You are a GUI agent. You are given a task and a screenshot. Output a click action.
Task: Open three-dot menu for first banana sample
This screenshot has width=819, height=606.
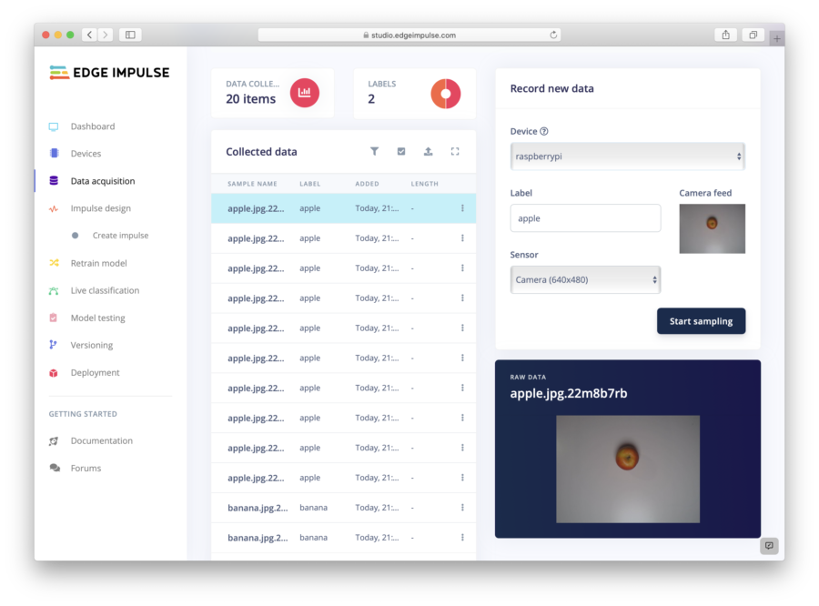462,508
